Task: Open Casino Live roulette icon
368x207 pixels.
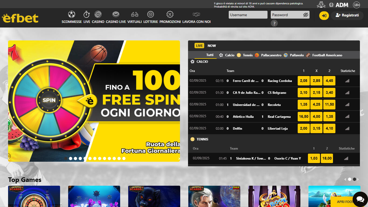Action: pyautogui.click(x=116, y=14)
